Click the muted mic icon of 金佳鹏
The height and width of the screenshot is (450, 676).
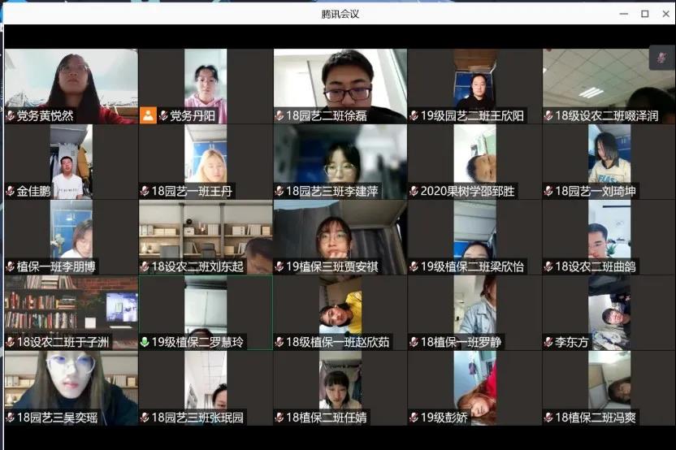pos(10,191)
